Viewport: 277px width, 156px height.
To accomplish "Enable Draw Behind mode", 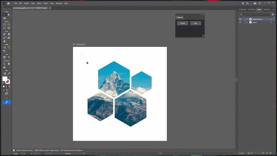I will [7, 90].
